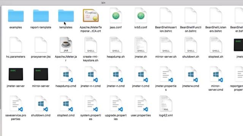Click the 'jmeter-server' file name text
The width and height of the screenshot is (243, 136).
point(16,86)
